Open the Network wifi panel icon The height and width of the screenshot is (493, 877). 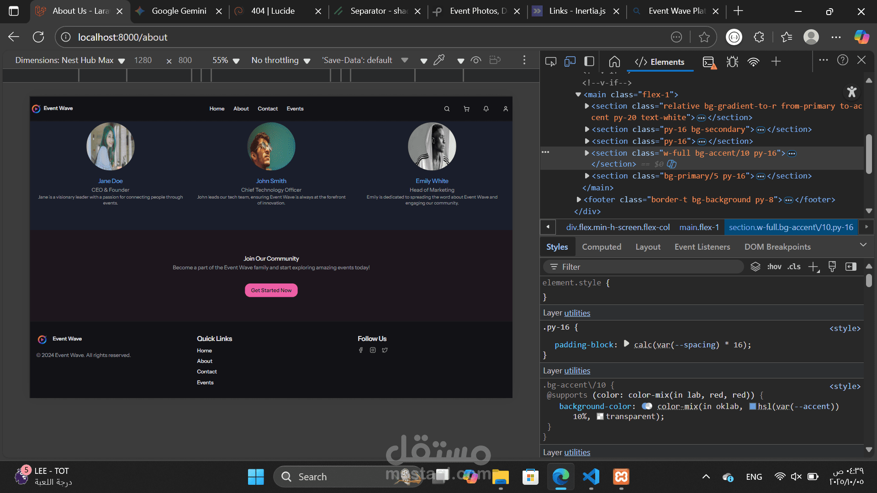[x=753, y=62]
